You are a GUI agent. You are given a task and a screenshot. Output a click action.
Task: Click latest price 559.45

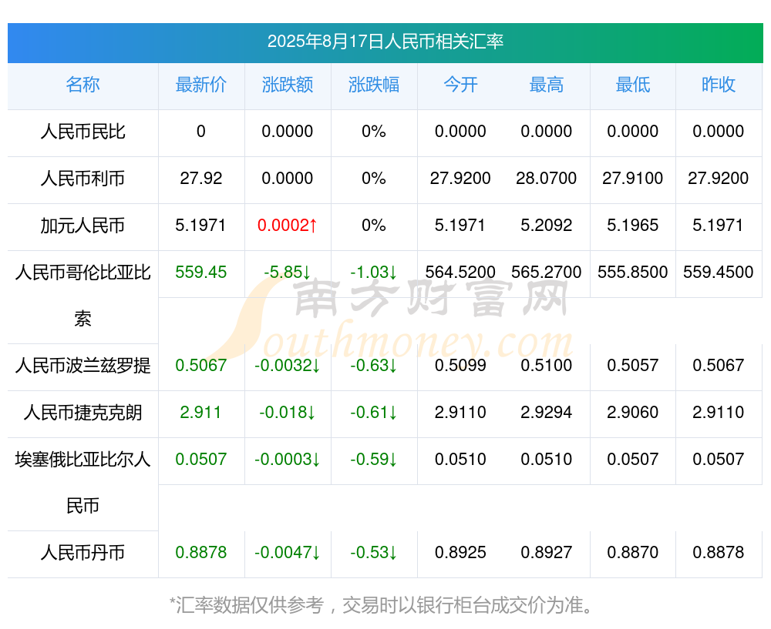coord(201,272)
